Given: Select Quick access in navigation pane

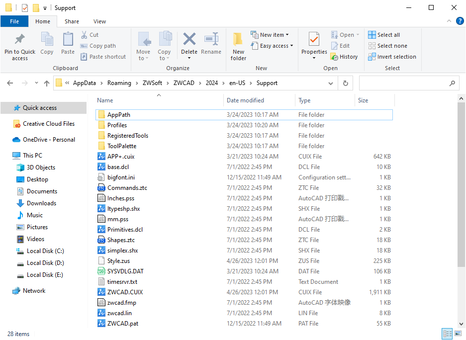Looking at the screenshot, I should 43,108.
